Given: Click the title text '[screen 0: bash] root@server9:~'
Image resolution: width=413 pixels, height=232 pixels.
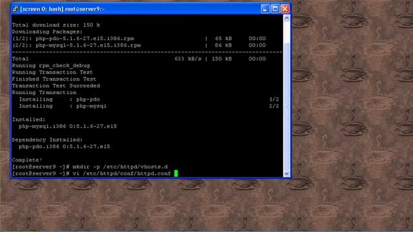Looking at the screenshot, I should coord(63,9).
